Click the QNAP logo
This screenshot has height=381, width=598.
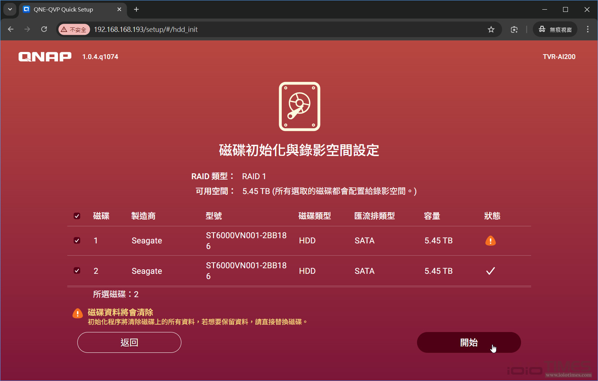(x=45, y=56)
